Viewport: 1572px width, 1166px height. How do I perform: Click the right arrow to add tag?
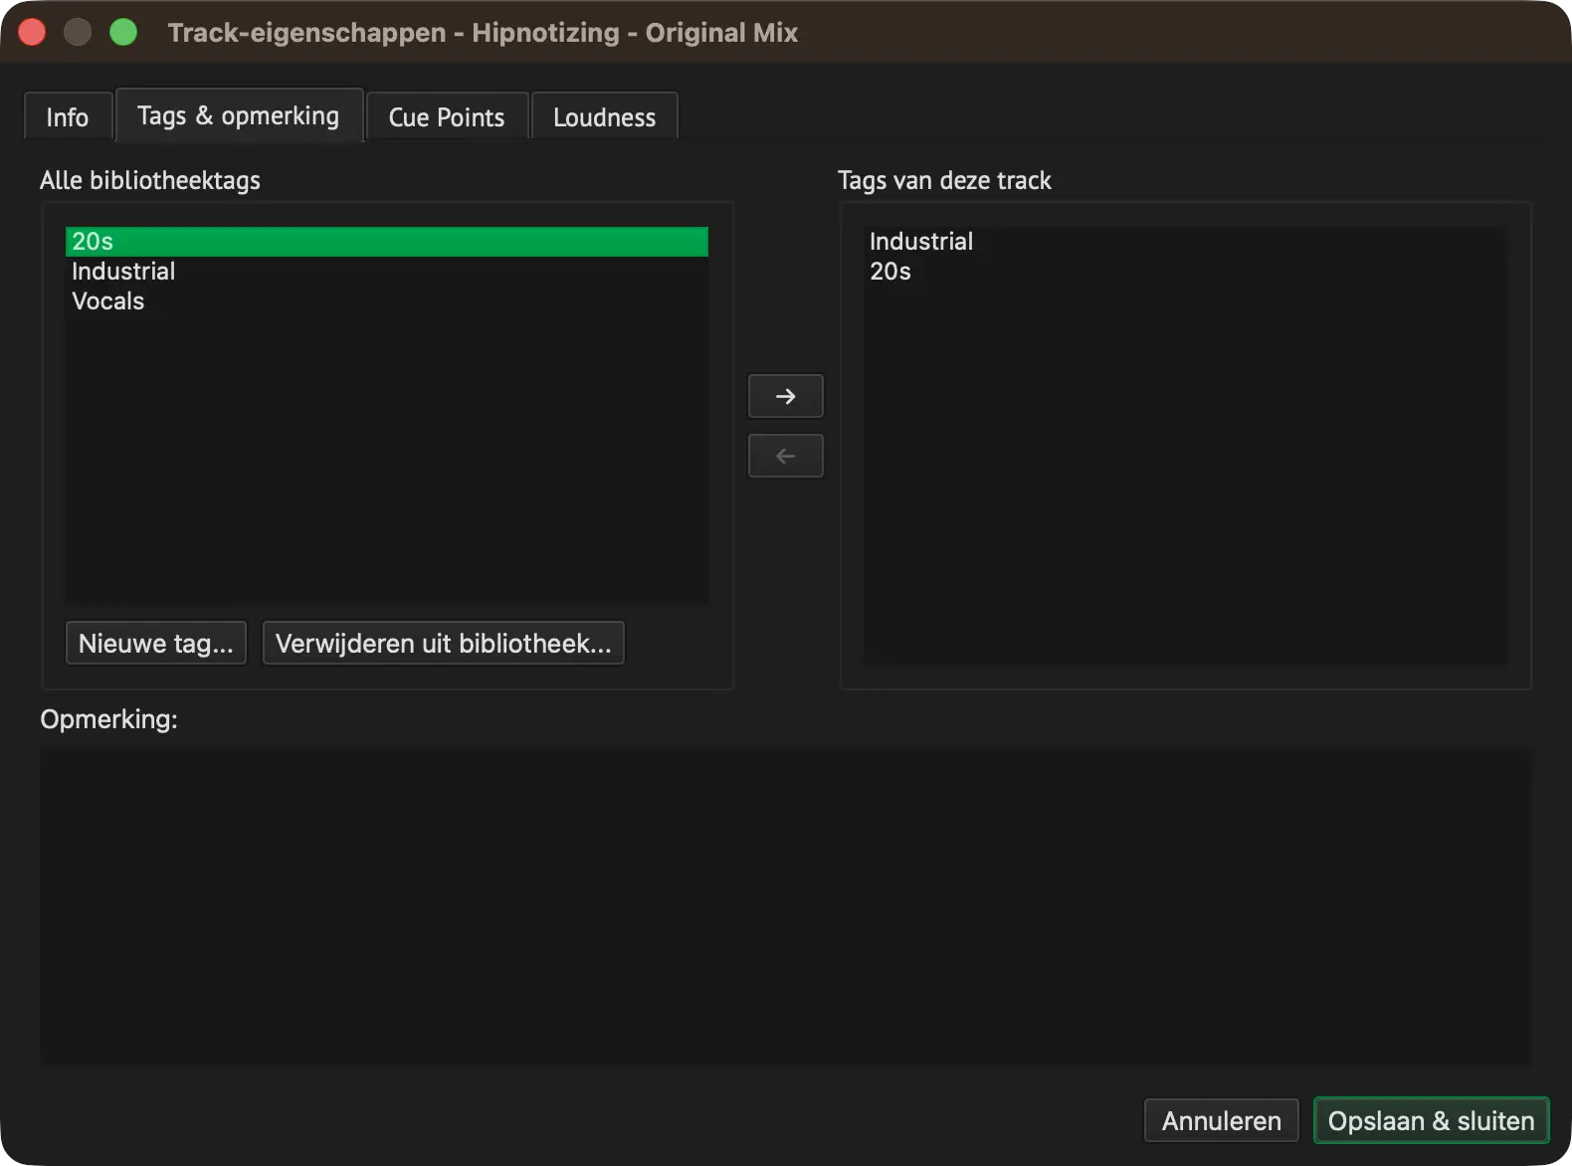pyautogui.click(x=785, y=396)
